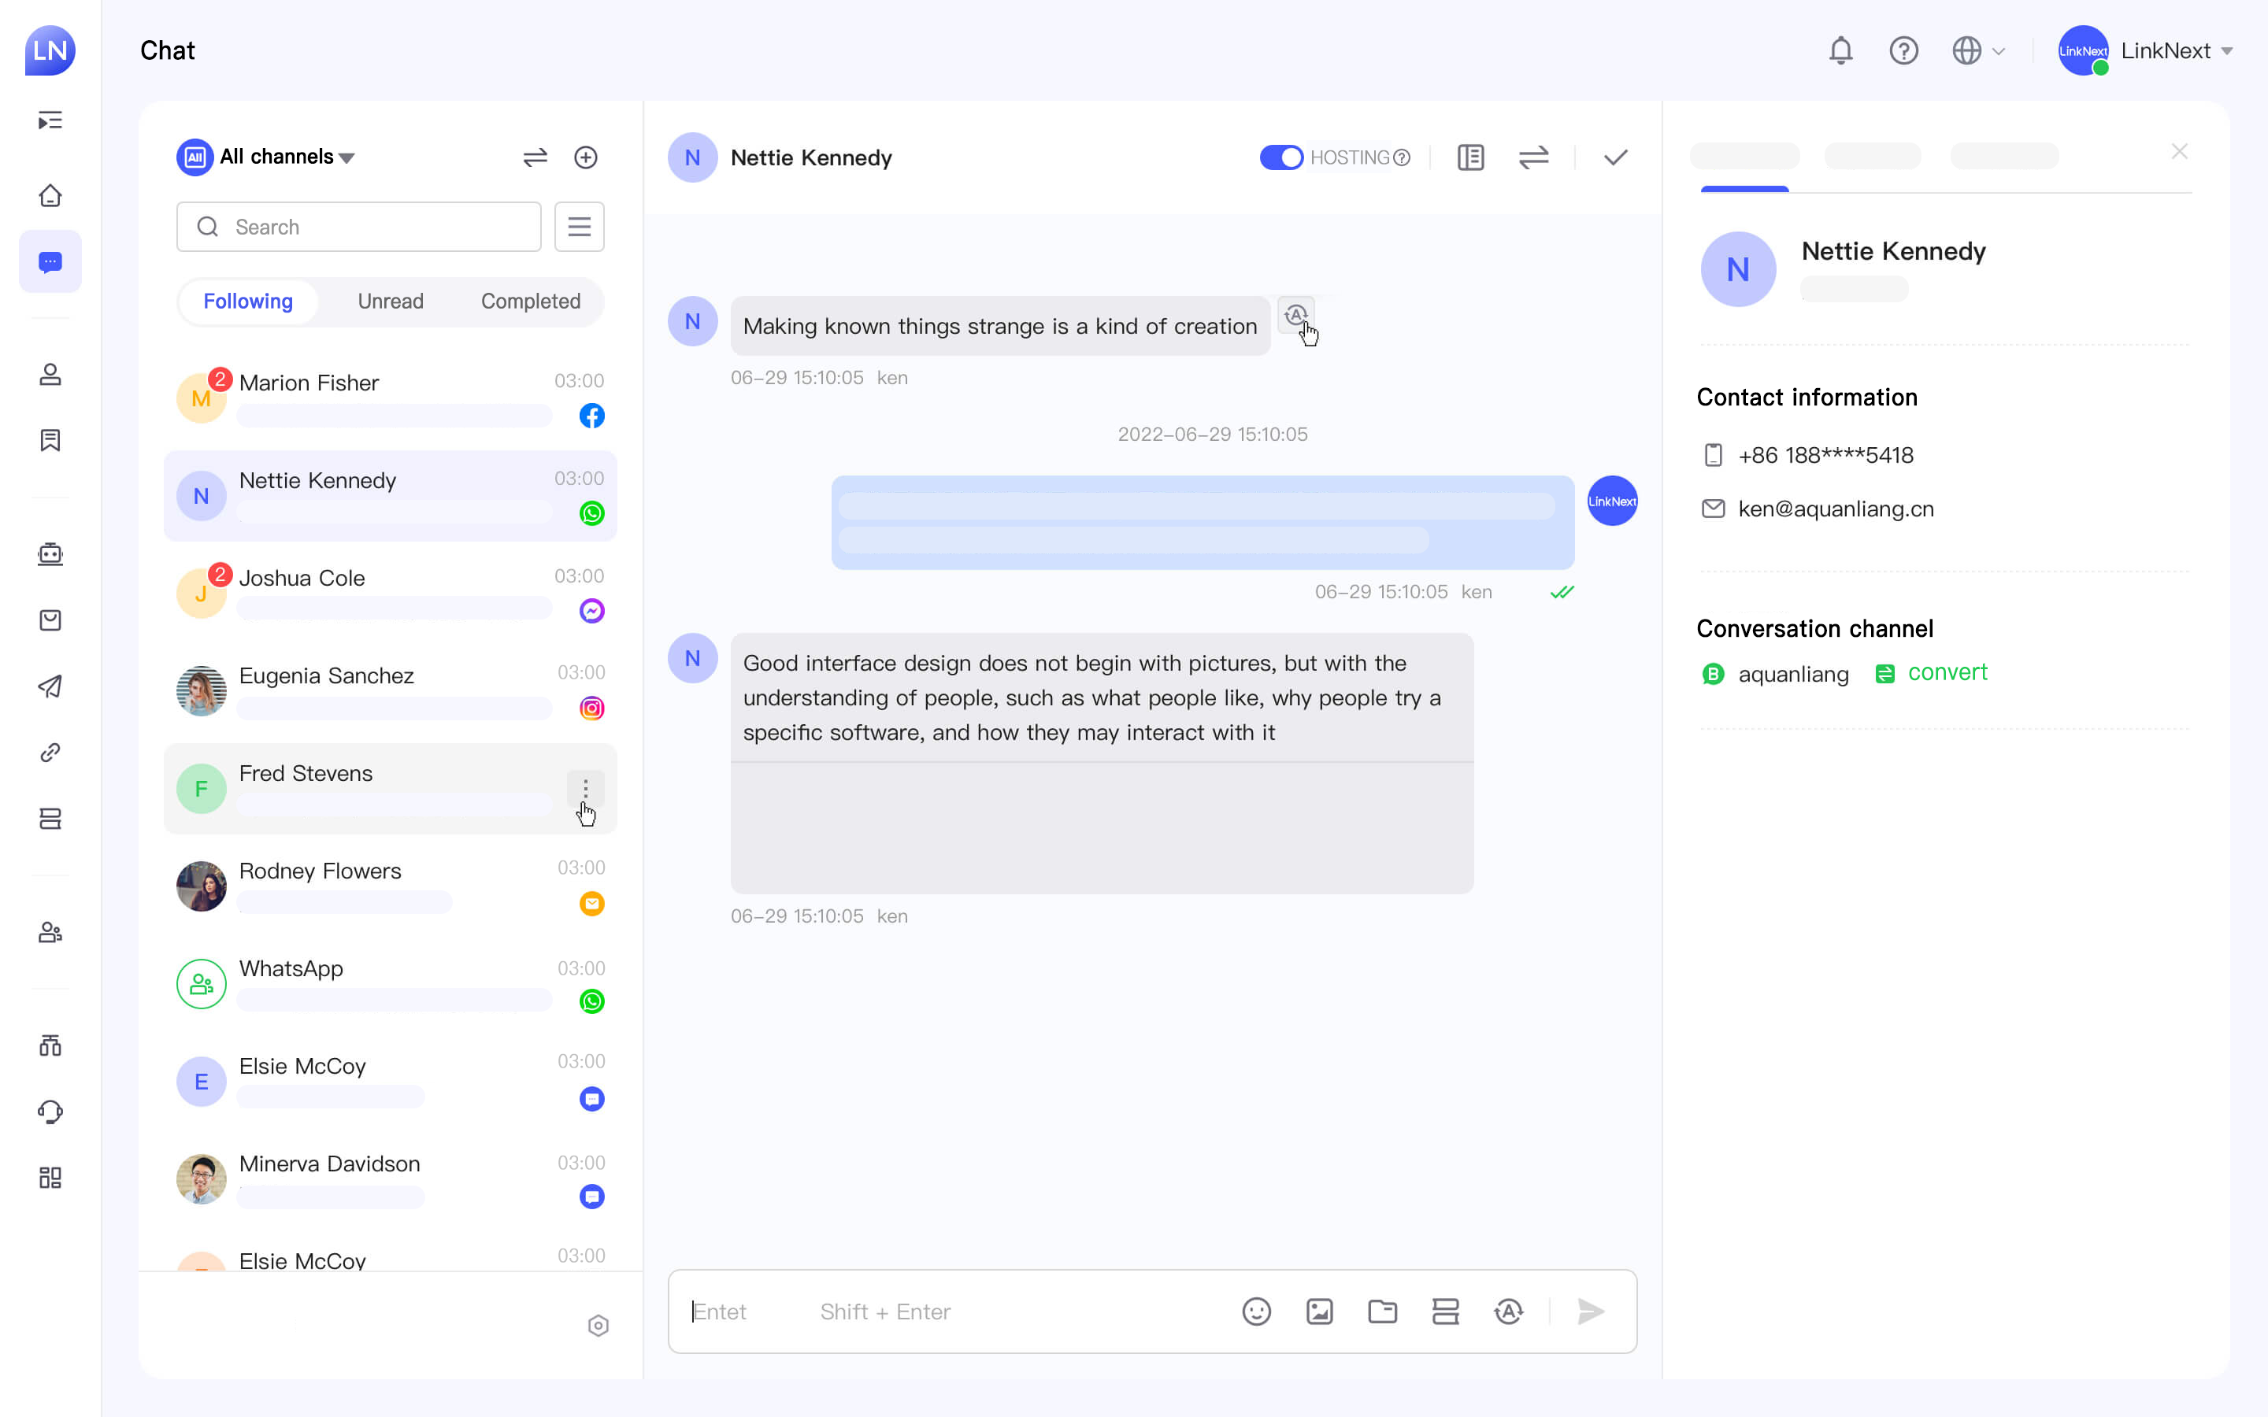Screen dimensions: 2268x1417
Task: Collapse the left sidebar menu icon
Action: [x=50, y=120]
